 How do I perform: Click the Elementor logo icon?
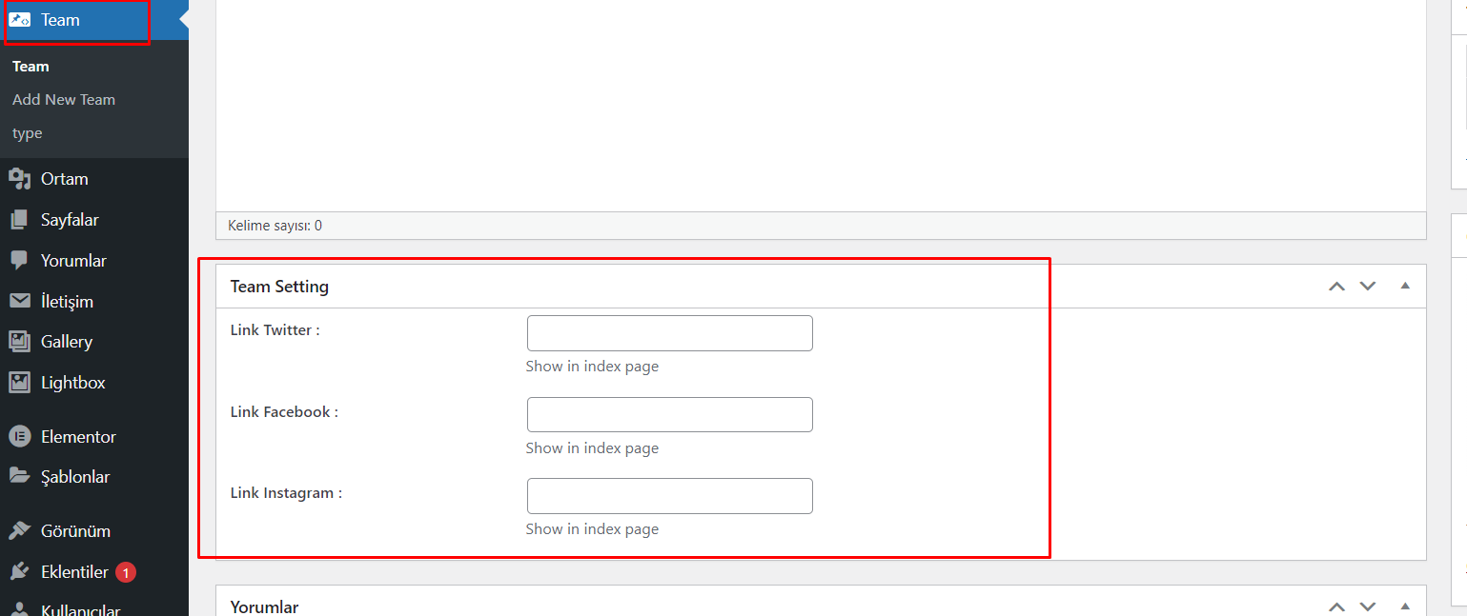pyautogui.click(x=20, y=437)
